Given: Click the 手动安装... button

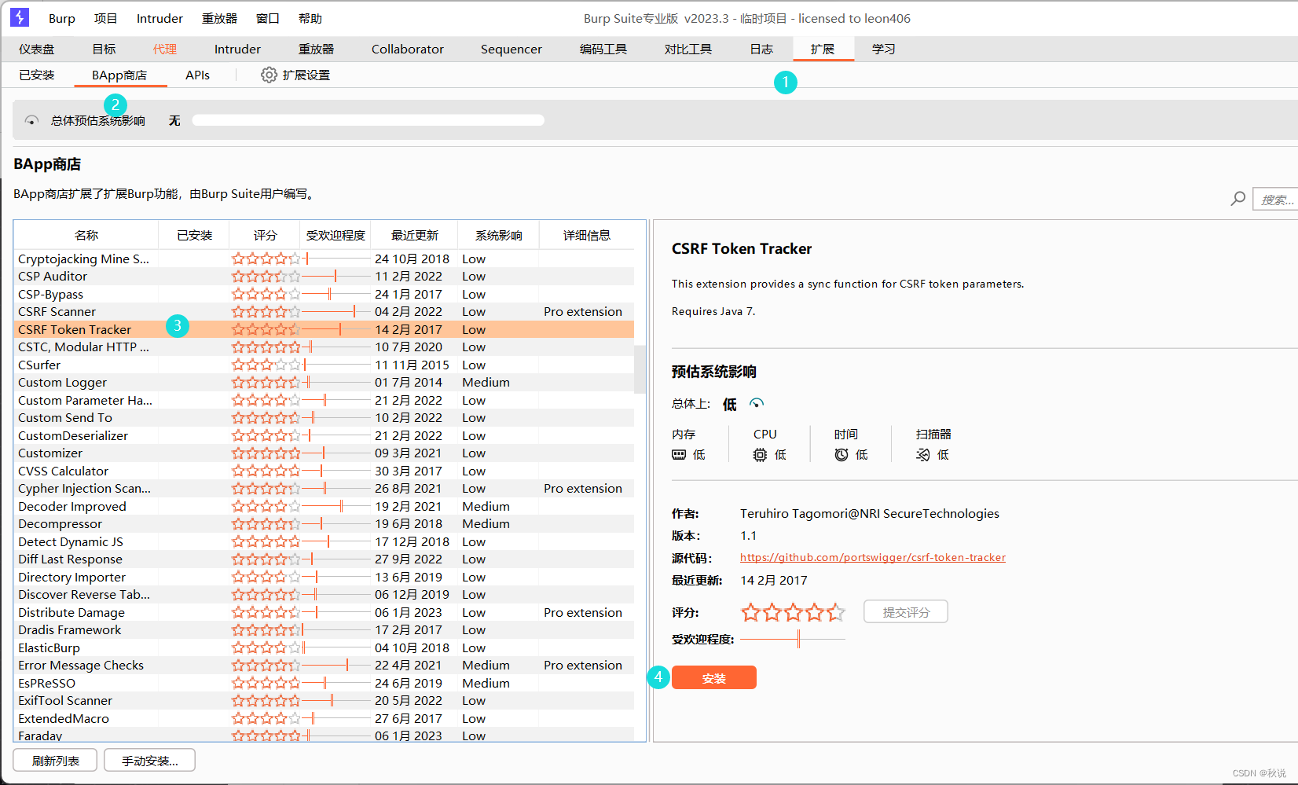Looking at the screenshot, I should 149,760.
